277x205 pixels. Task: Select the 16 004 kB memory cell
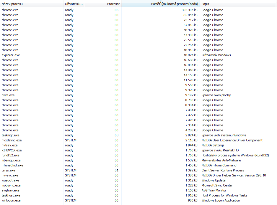[190, 65]
